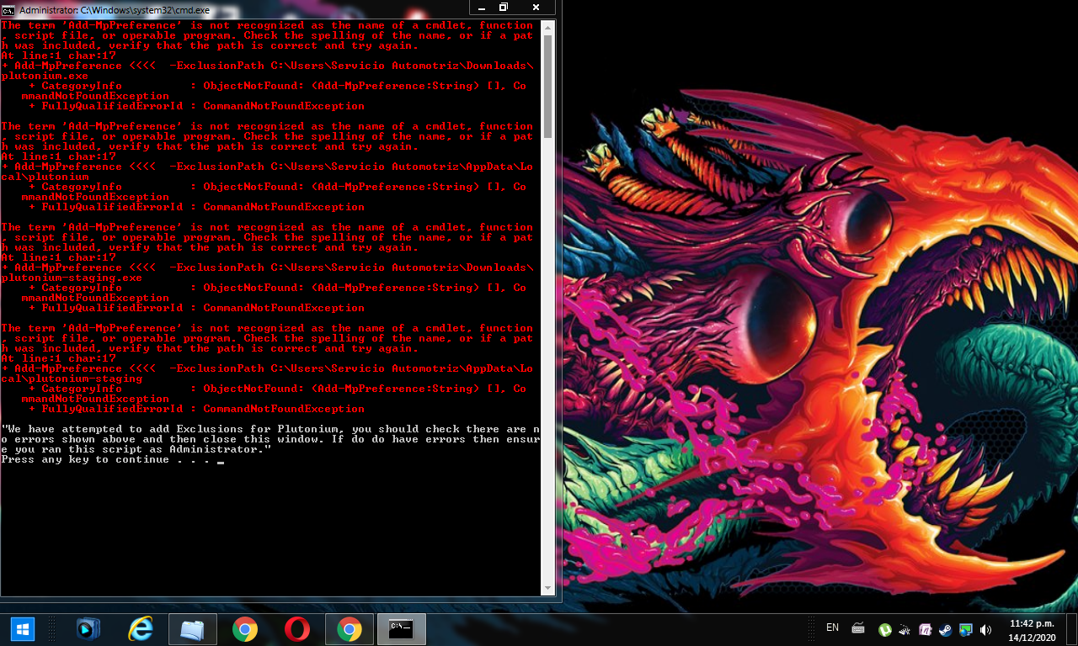Screen dimensions: 1078x646
Task: Restore down the cmd.exe window
Action: coord(503,8)
